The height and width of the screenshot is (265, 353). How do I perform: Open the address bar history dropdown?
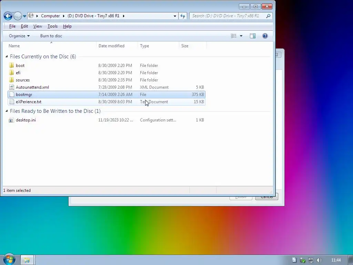tap(175, 16)
